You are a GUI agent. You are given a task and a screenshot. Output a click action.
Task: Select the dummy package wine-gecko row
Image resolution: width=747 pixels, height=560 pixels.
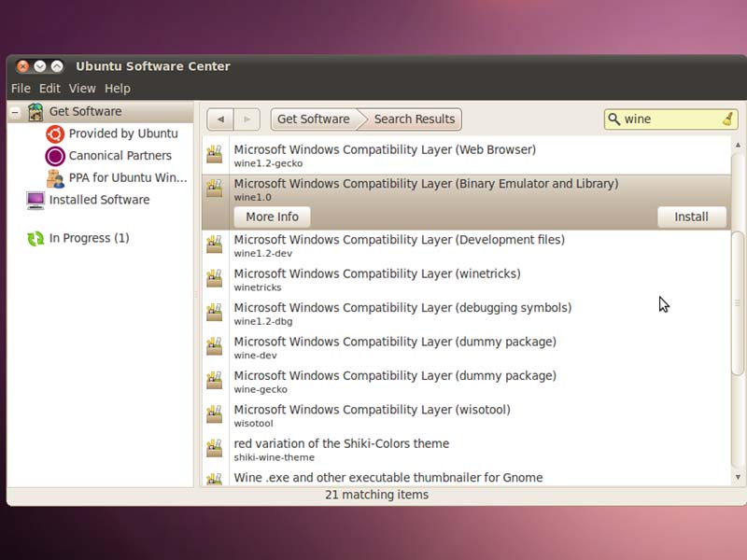(x=466, y=382)
